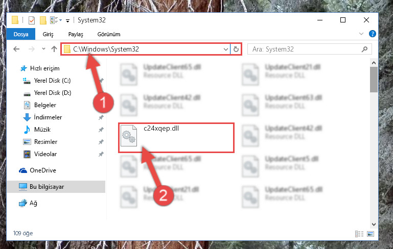
Task: Switch to details view button in status bar
Action: pos(359,234)
